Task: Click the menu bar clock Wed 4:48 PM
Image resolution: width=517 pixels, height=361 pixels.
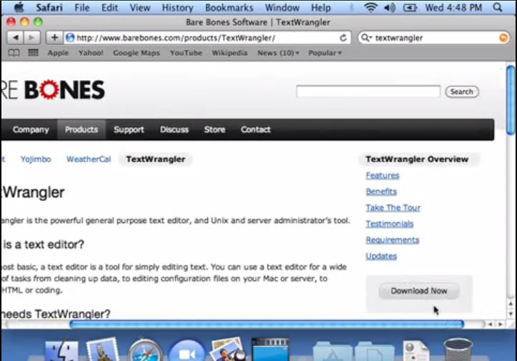Action: 453,8
